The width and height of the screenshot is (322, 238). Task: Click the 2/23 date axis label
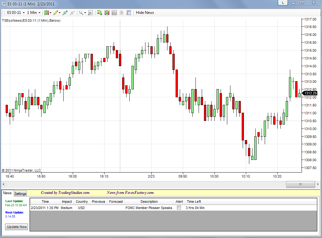coord(151,176)
